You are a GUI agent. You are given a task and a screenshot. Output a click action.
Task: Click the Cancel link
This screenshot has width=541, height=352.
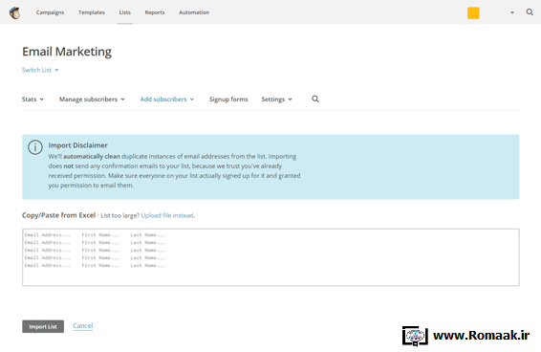[x=83, y=326]
